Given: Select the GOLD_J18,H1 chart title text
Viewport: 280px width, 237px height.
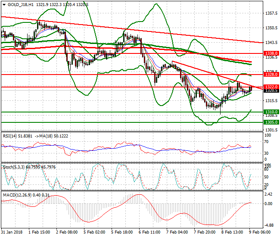Looking at the screenshot, I should (x=21, y=5).
